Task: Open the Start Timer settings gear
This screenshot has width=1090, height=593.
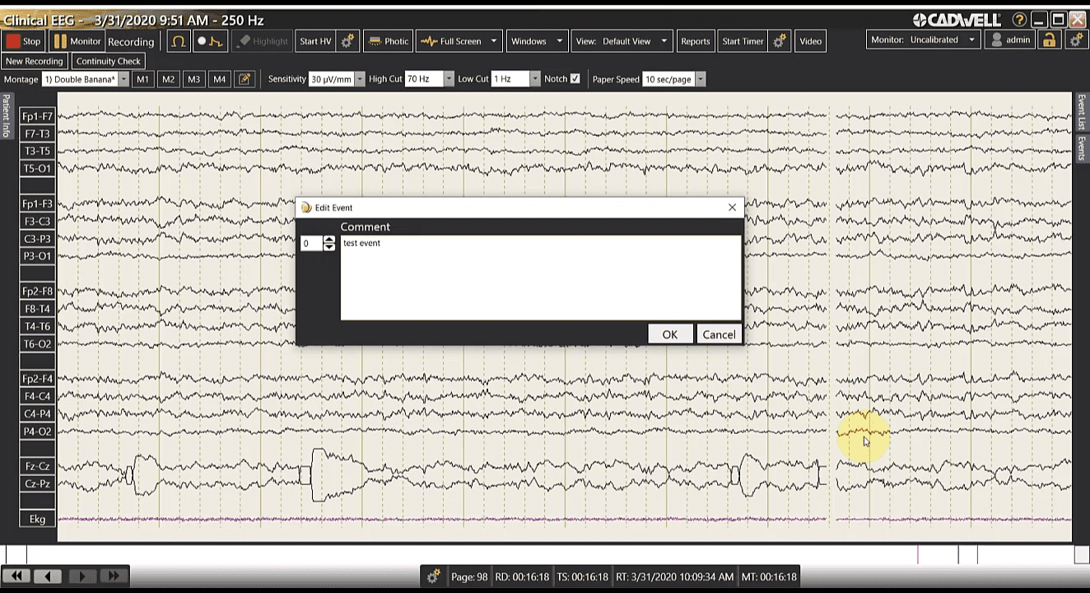Action: (780, 41)
